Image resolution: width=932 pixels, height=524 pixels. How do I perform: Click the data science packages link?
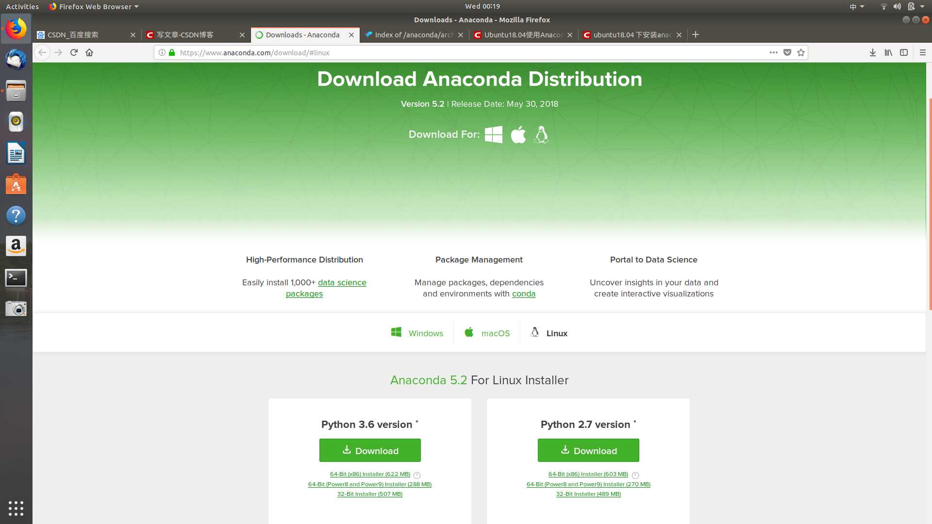[327, 287]
